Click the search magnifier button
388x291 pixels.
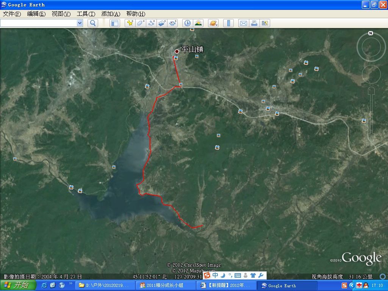point(92,23)
